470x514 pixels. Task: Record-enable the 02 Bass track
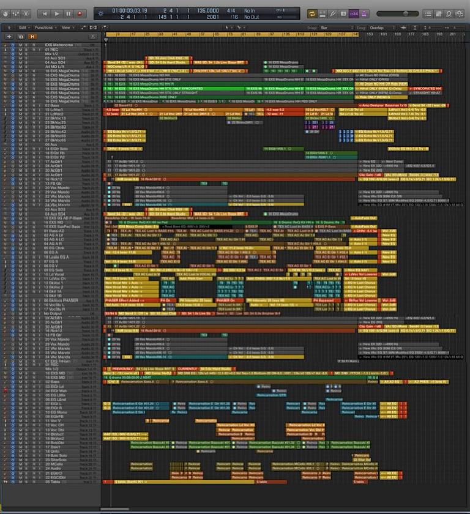(32, 105)
